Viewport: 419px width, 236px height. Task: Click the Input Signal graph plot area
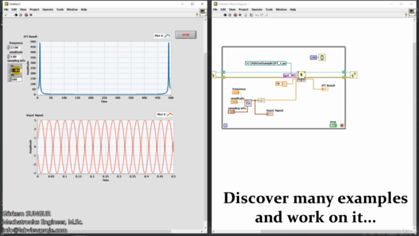[105, 147]
